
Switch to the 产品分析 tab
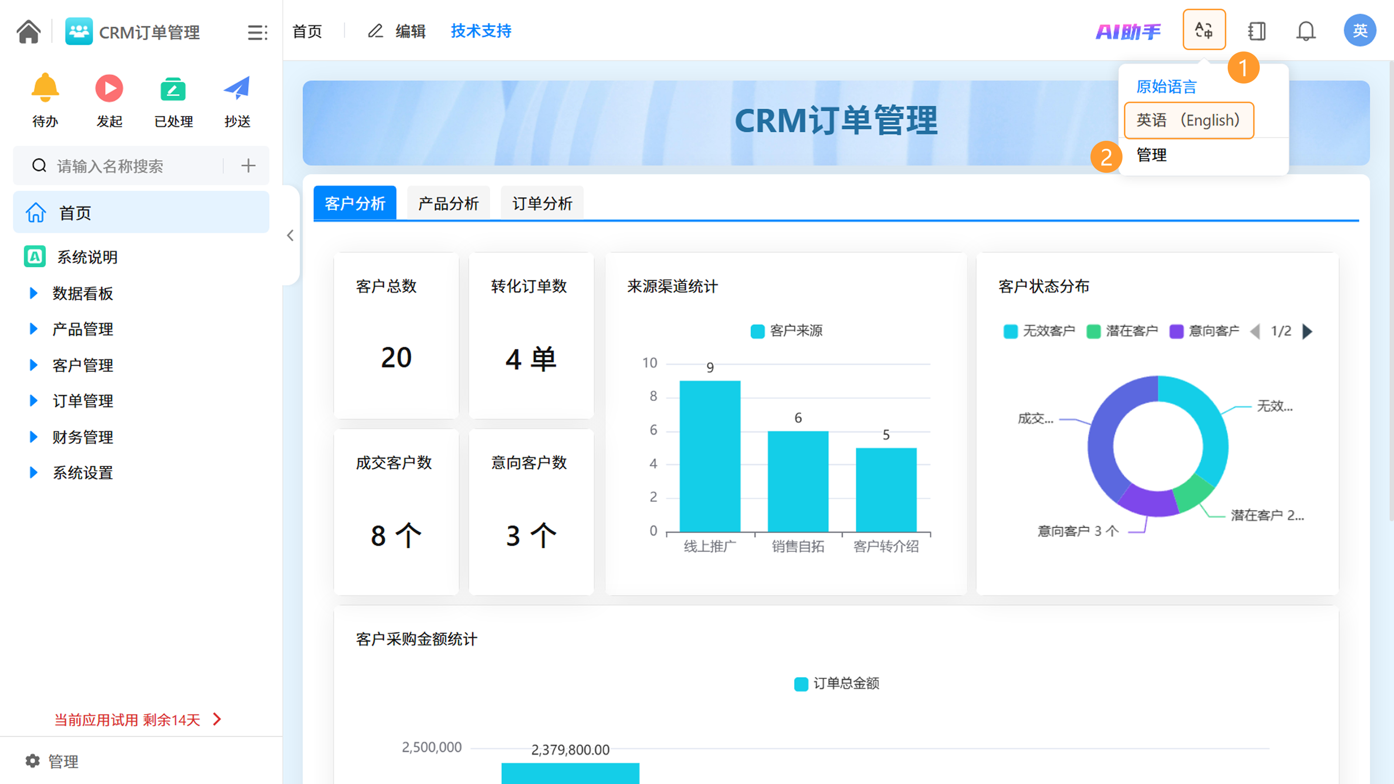coord(449,203)
